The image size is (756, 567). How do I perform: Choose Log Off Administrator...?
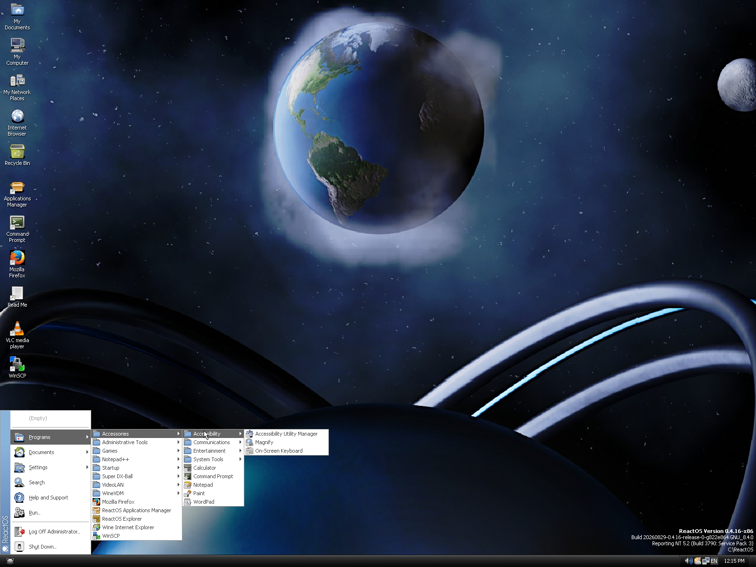(51, 532)
